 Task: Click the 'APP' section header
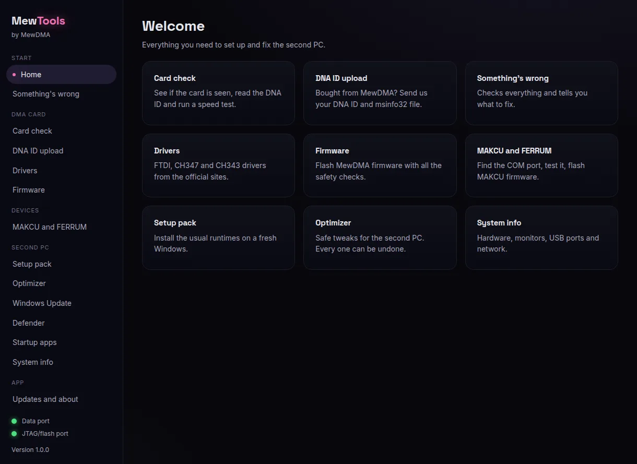(x=18, y=383)
